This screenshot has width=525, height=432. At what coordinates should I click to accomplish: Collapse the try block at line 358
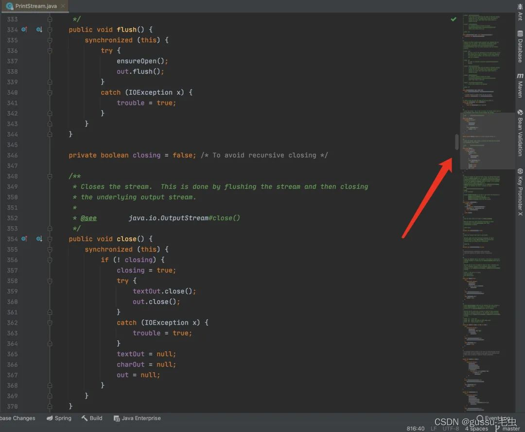(50, 281)
